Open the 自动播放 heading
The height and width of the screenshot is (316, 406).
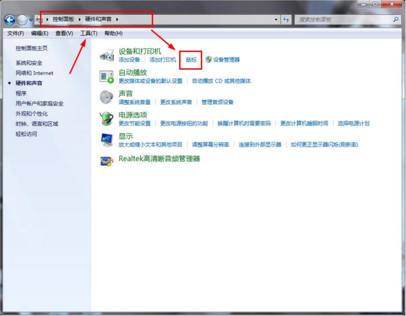click(x=133, y=72)
